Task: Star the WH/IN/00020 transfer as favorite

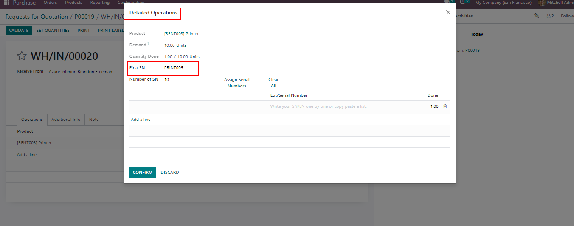Action: [21, 56]
